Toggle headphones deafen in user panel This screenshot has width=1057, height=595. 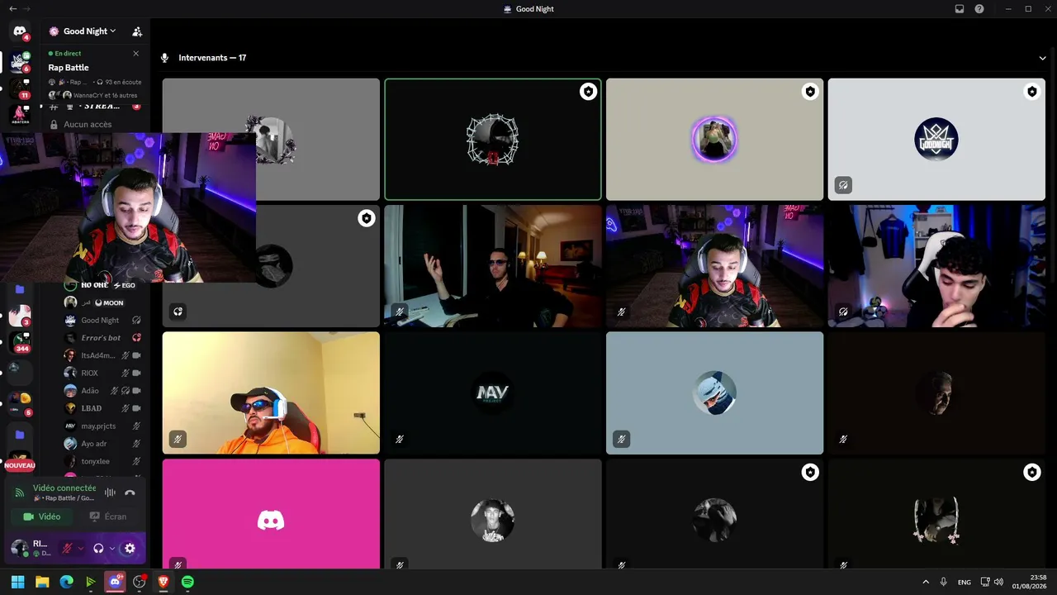click(98, 548)
